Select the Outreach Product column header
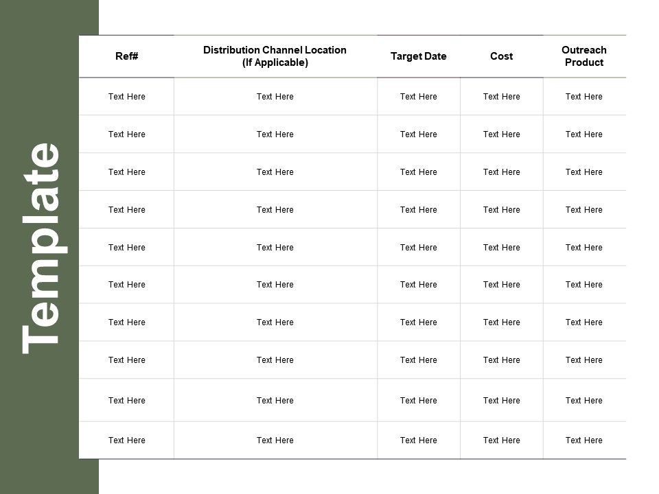This screenshot has width=659, height=494. point(583,56)
